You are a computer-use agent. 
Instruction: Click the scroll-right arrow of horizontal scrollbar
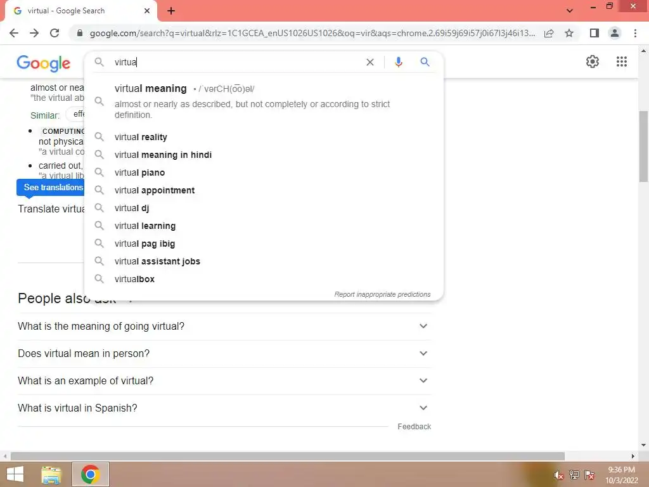tap(633, 456)
